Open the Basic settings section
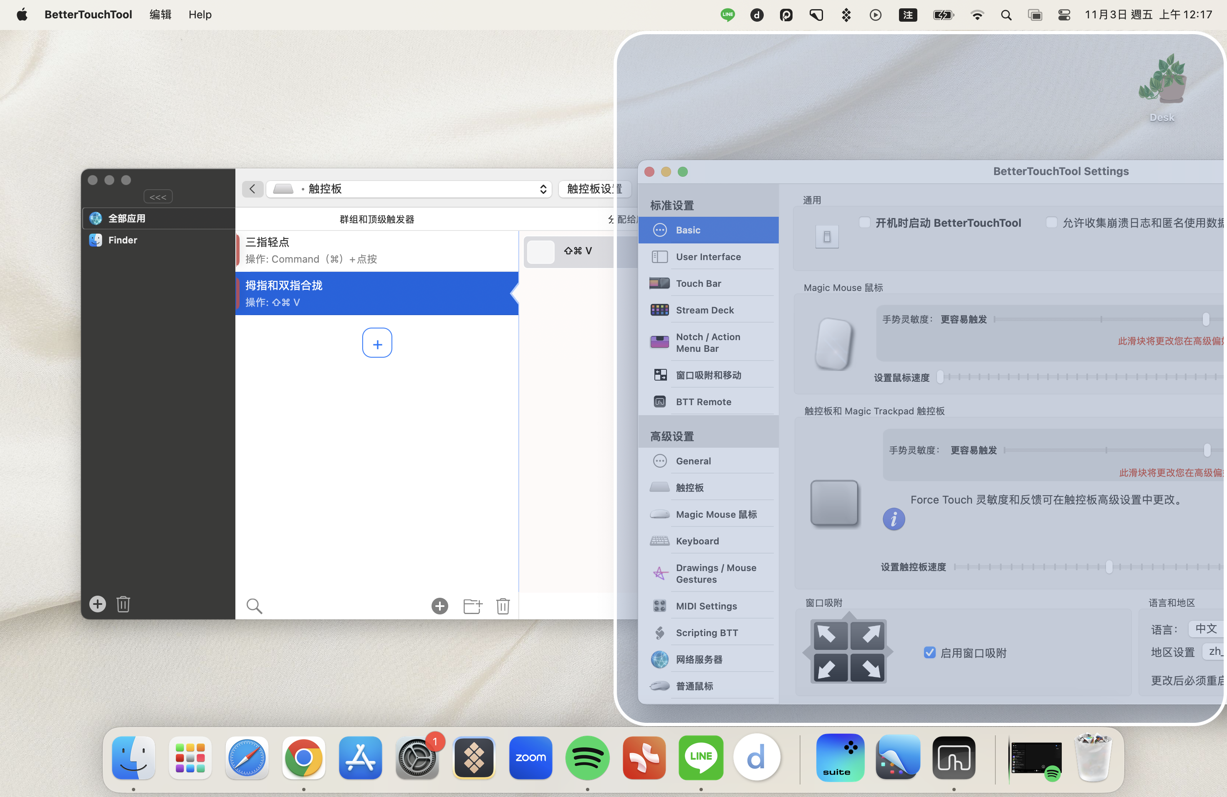 click(708, 230)
